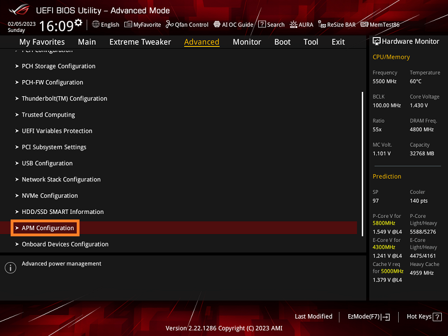Click the 16:09 clock display
448x336 pixels.
pos(57,26)
